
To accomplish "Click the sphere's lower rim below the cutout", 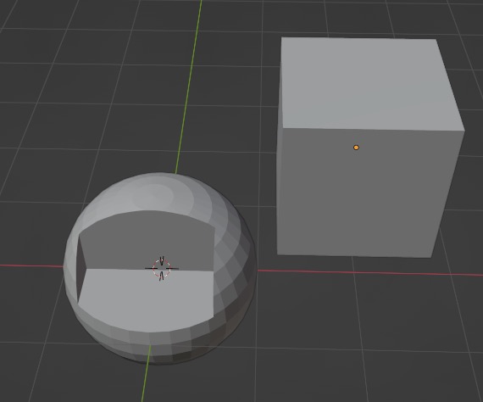I will (x=154, y=345).
